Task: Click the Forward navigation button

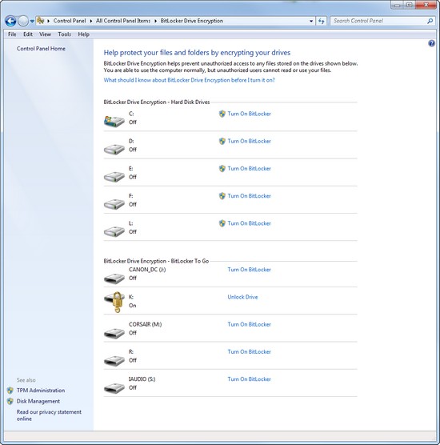Action: click(23, 21)
